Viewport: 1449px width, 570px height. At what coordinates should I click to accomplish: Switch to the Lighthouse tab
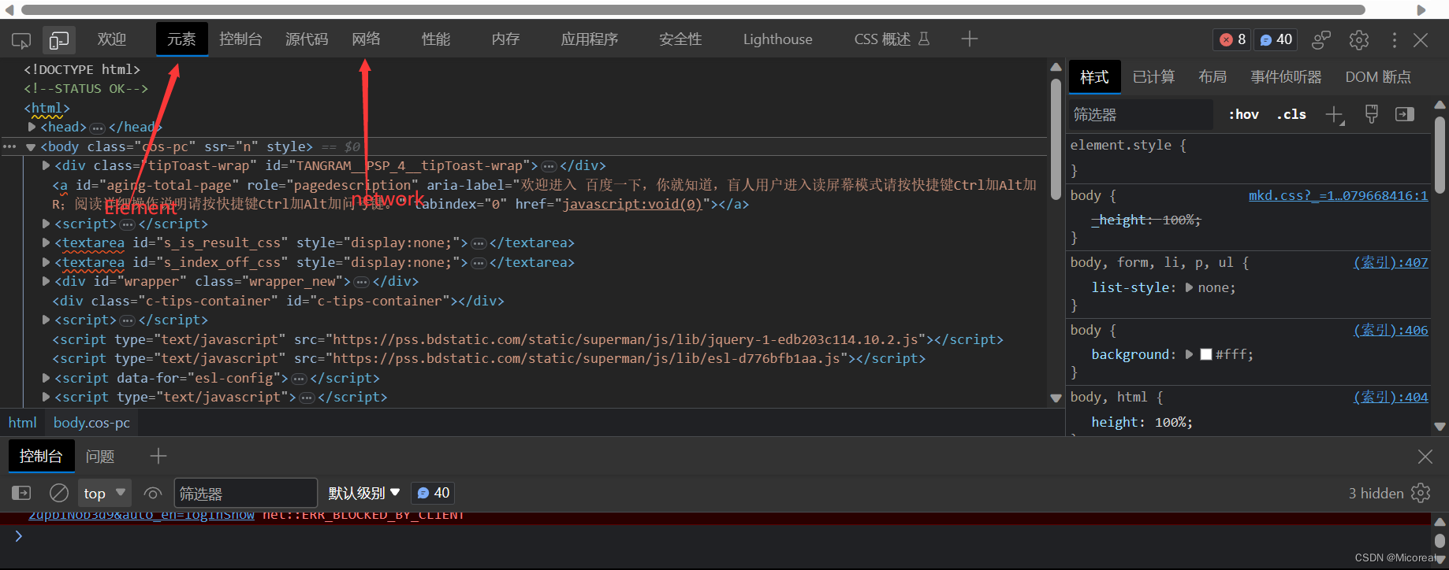777,39
